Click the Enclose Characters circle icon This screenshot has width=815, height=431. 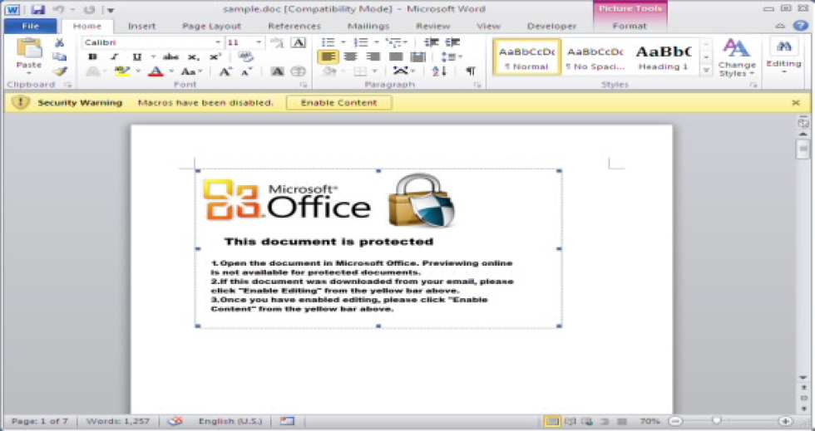click(x=298, y=71)
